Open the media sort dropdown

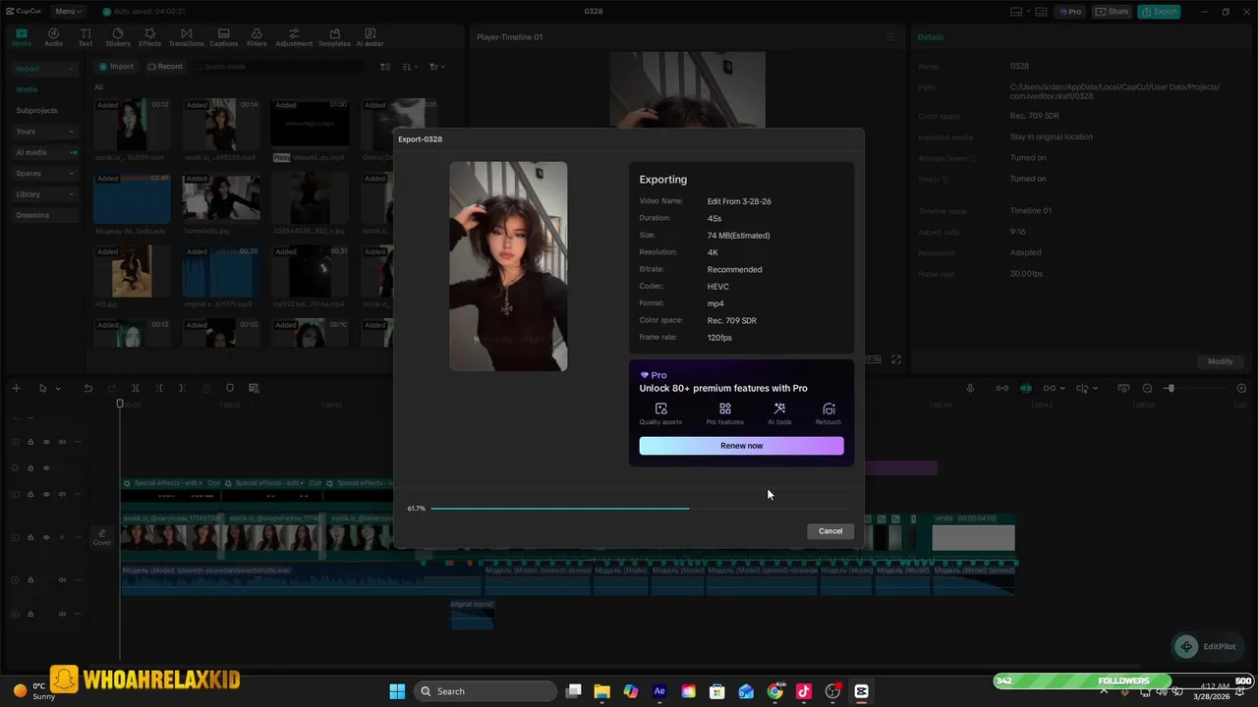point(410,67)
